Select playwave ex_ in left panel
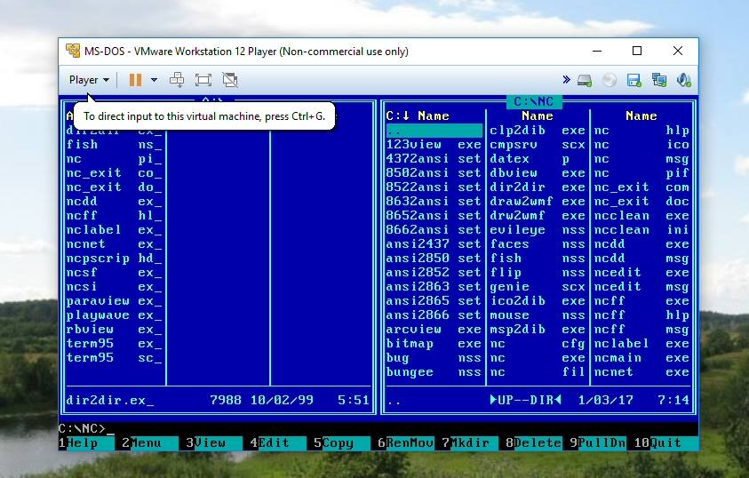Screen dimensions: 749x478 pos(115,315)
